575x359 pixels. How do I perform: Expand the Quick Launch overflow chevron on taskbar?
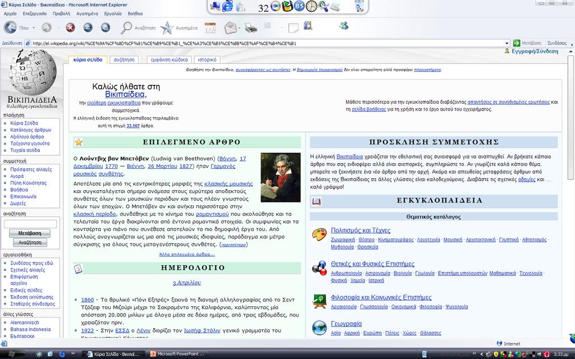pos(72,353)
